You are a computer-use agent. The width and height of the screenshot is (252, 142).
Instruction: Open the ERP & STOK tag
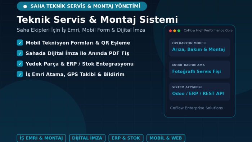(126, 138)
